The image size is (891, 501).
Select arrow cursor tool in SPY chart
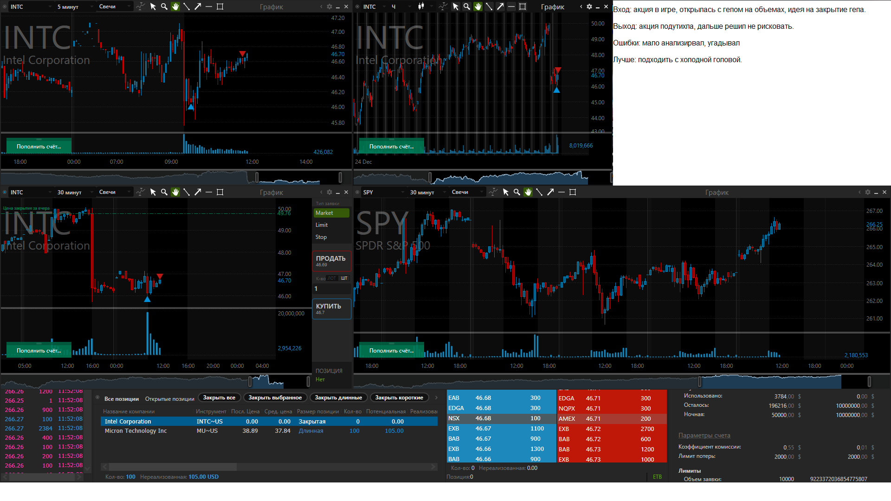(506, 192)
